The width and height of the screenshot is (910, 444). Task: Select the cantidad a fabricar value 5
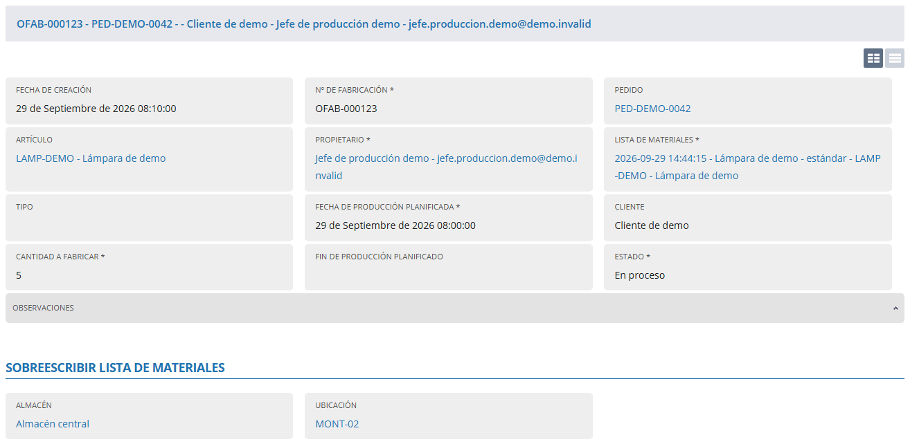point(19,275)
